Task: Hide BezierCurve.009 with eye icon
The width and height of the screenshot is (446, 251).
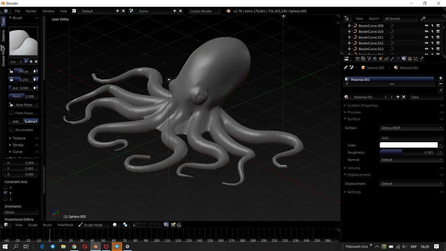Action: (x=426, y=26)
